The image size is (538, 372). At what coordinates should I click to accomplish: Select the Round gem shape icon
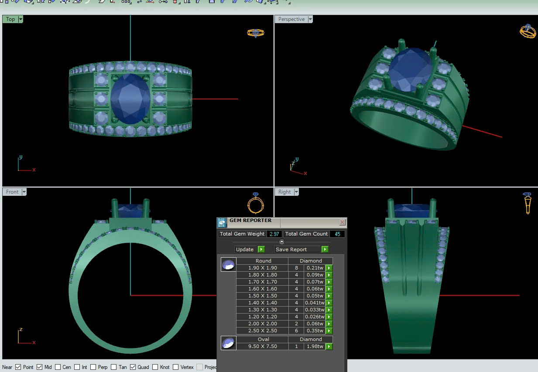228,264
